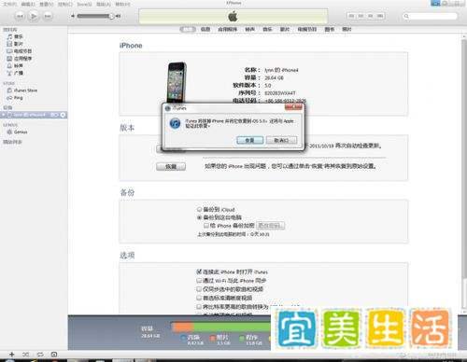This screenshot has height=362, width=467.
Task: Open the File (文件) menu
Action: tap(9, 4)
